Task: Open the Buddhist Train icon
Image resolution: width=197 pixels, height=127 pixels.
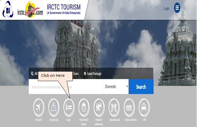Action: [x=84, y=108]
